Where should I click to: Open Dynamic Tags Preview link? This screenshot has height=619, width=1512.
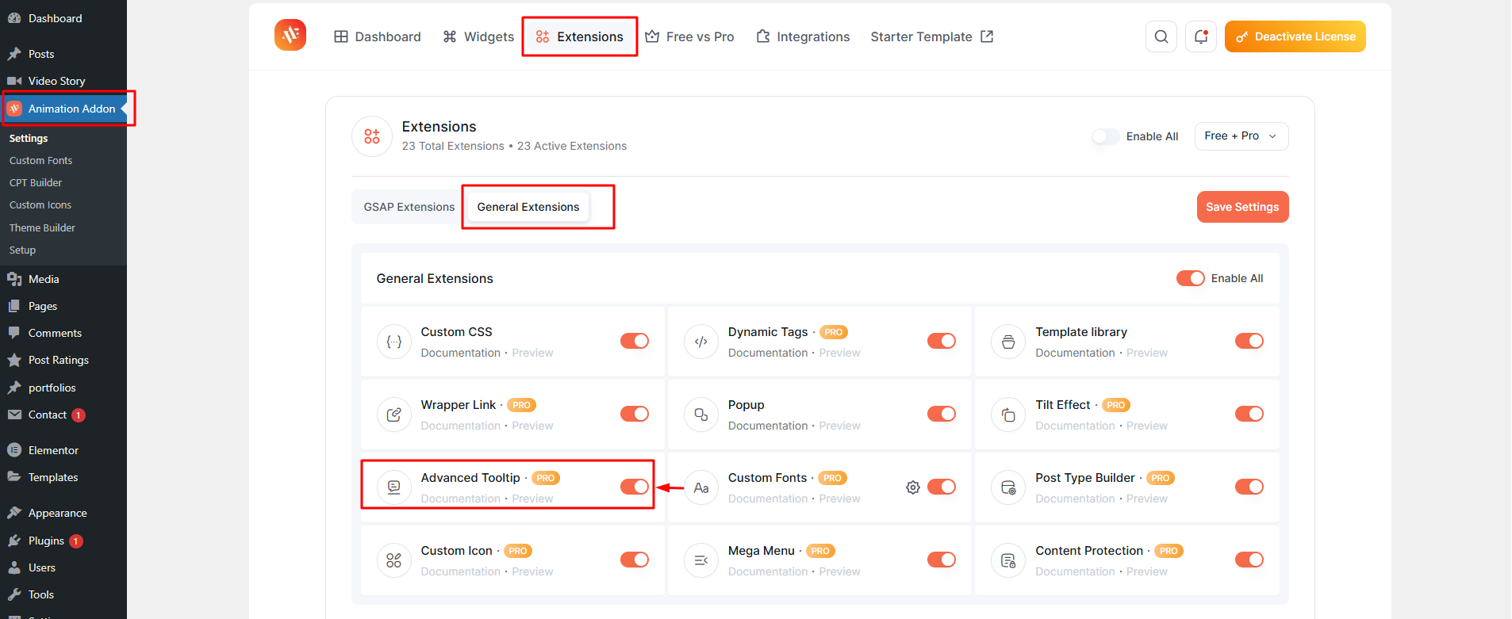[839, 353]
